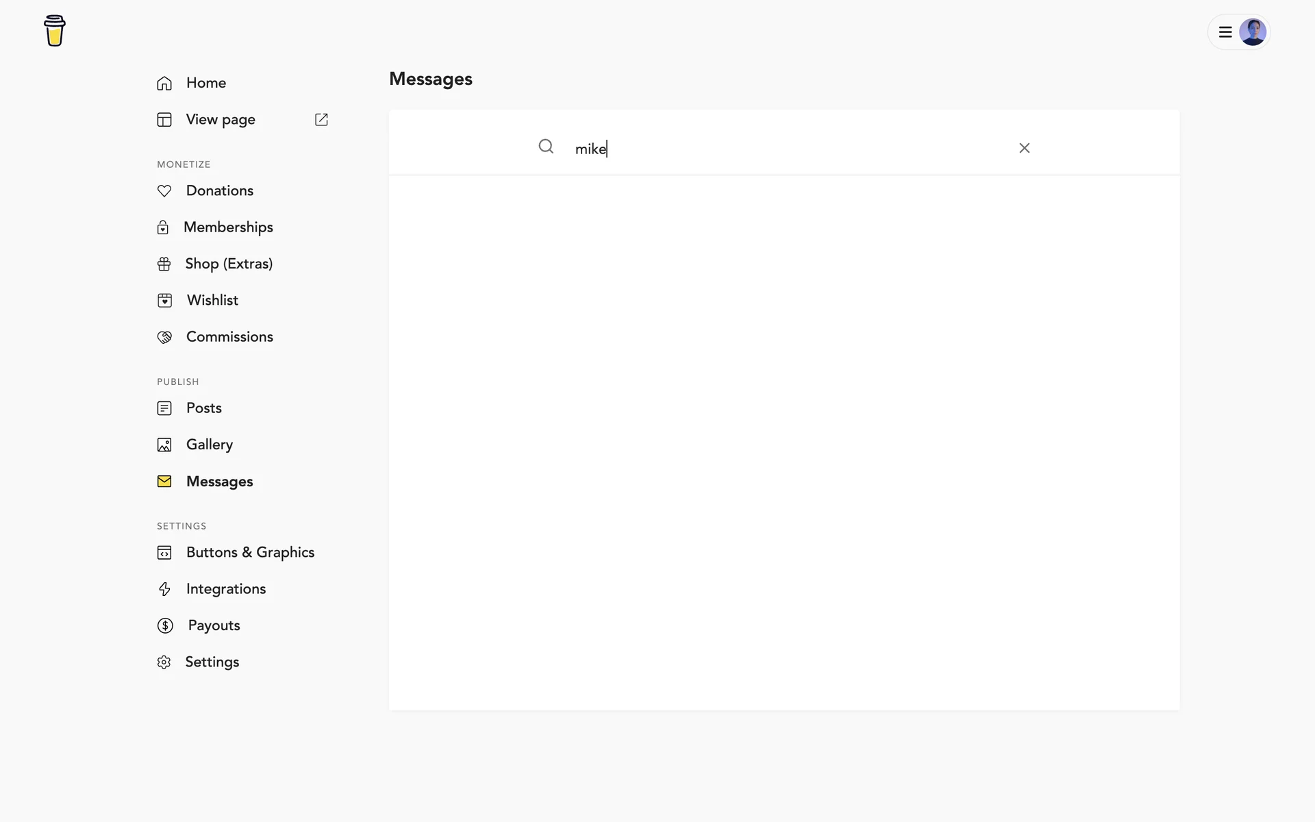Click the Integrations lightning bolt icon
The height and width of the screenshot is (822, 1315).
pos(164,589)
